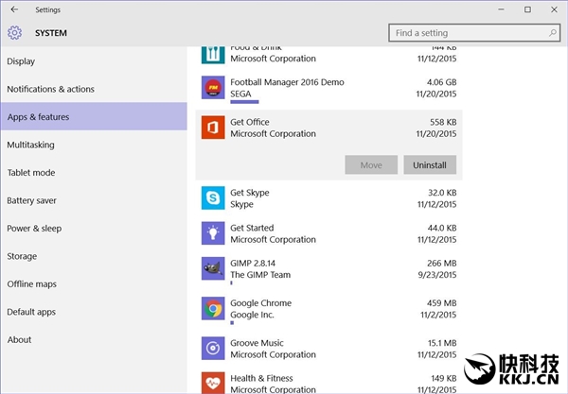This screenshot has height=394, width=568.
Task: Click the Get Office app icon
Action: (x=213, y=128)
